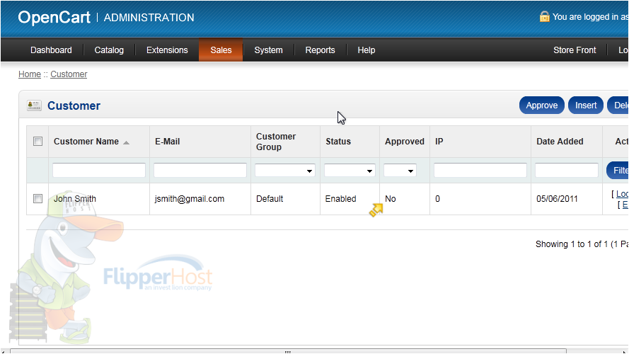Open the System menu
Viewport: 629px width, 354px height.
[x=268, y=50]
